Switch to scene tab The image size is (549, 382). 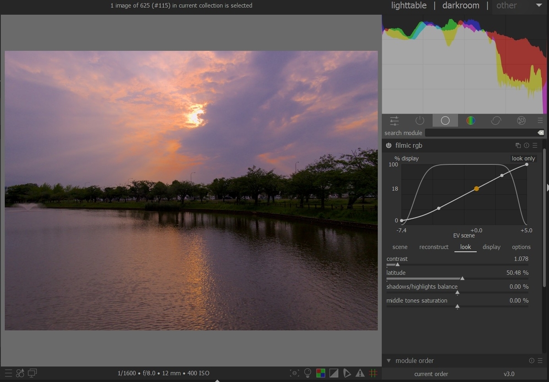pyautogui.click(x=400, y=247)
